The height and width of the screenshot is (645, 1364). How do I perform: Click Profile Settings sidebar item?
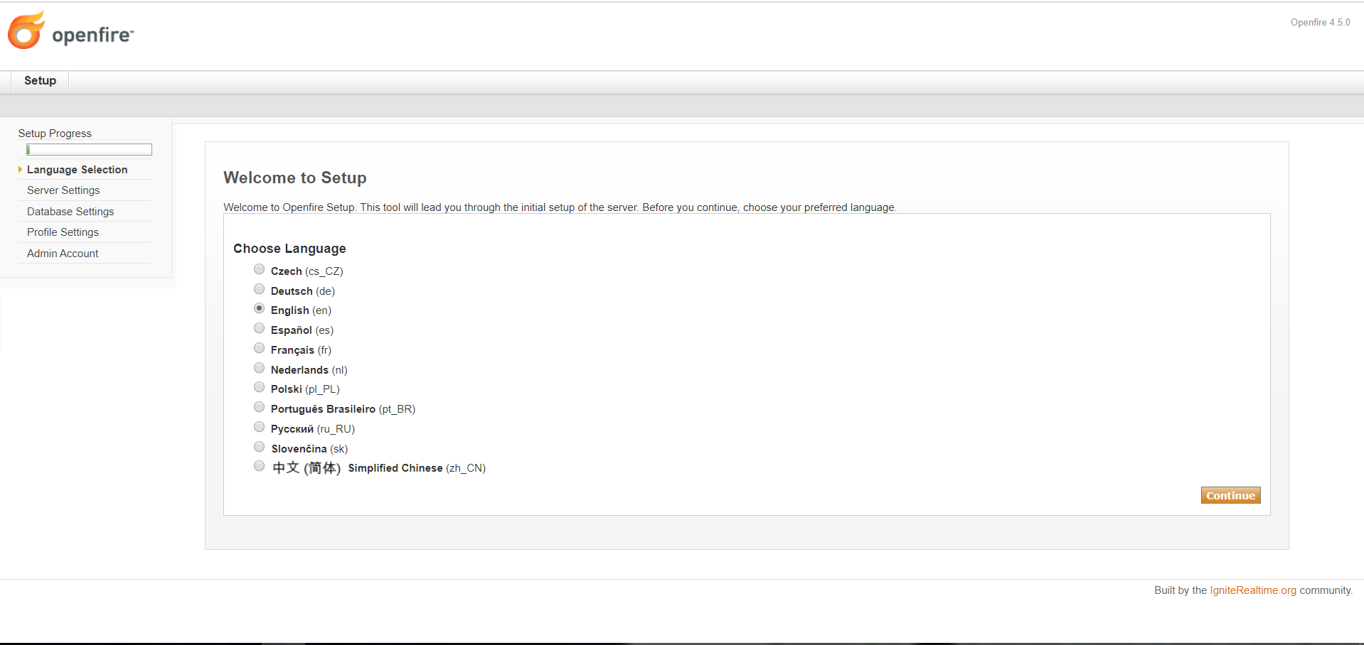63,232
